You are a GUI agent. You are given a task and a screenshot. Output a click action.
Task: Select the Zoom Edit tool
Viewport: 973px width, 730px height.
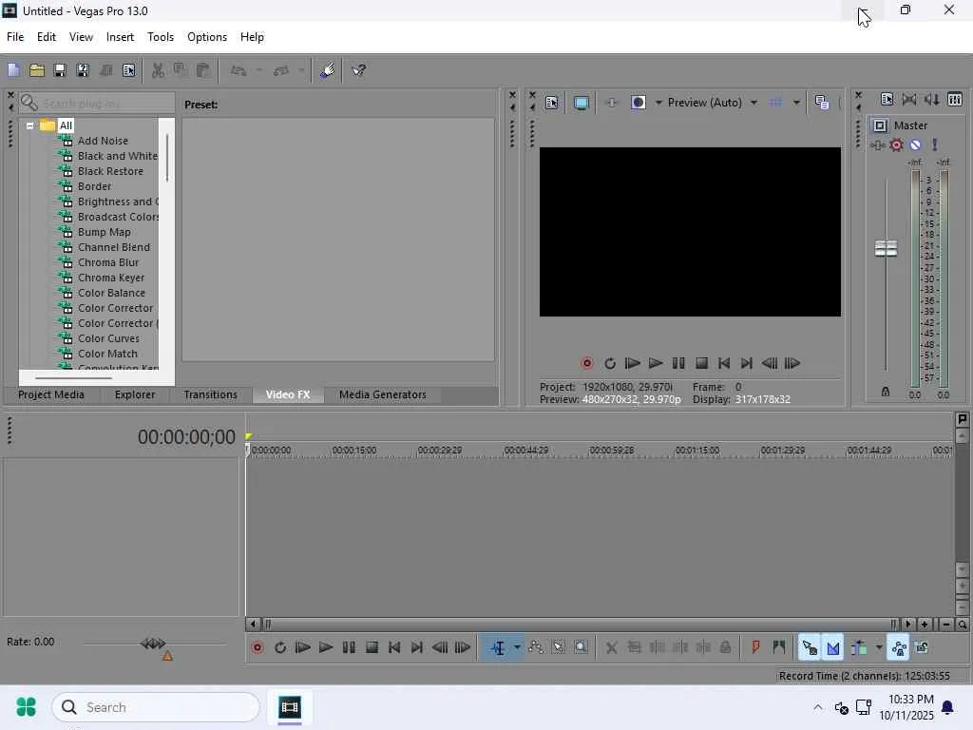tap(581, 648)
